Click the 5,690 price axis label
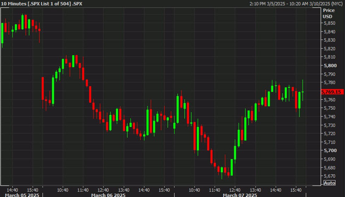Image resolution: width=345 pixels, height=197 pixels. click(329, 159)
